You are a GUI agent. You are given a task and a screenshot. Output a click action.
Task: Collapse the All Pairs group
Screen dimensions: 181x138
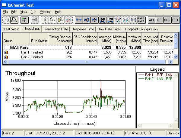point(12,48)
